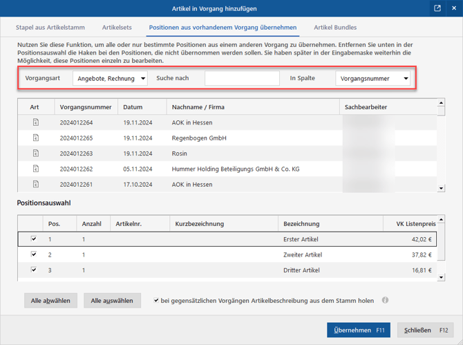
Task: Click Dritter Artikel designation
Action: click(301, 270)
